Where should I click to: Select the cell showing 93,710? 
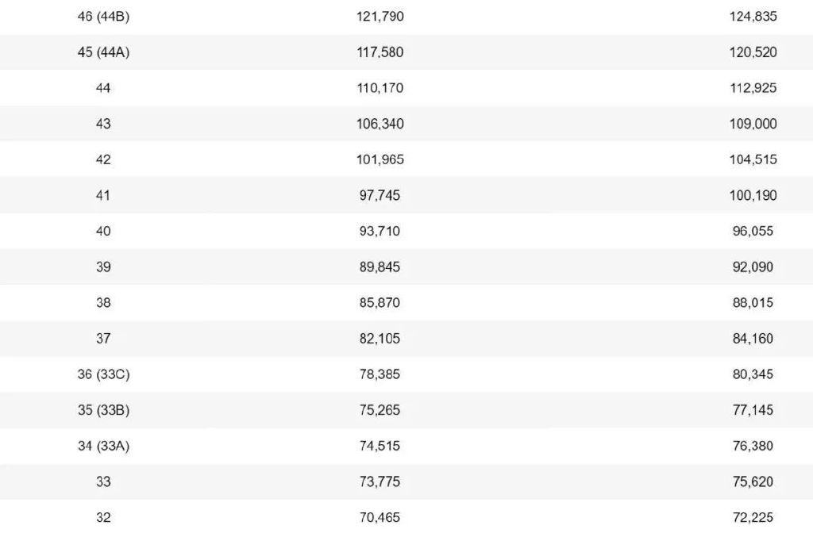[380, 231]
